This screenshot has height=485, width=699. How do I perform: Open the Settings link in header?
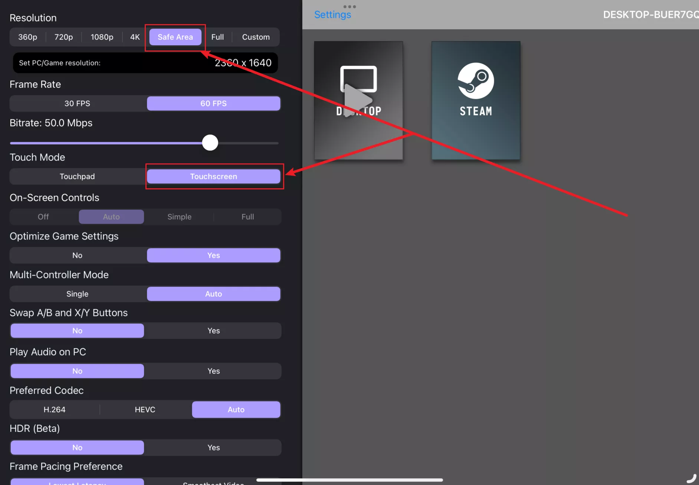[332, 15]
